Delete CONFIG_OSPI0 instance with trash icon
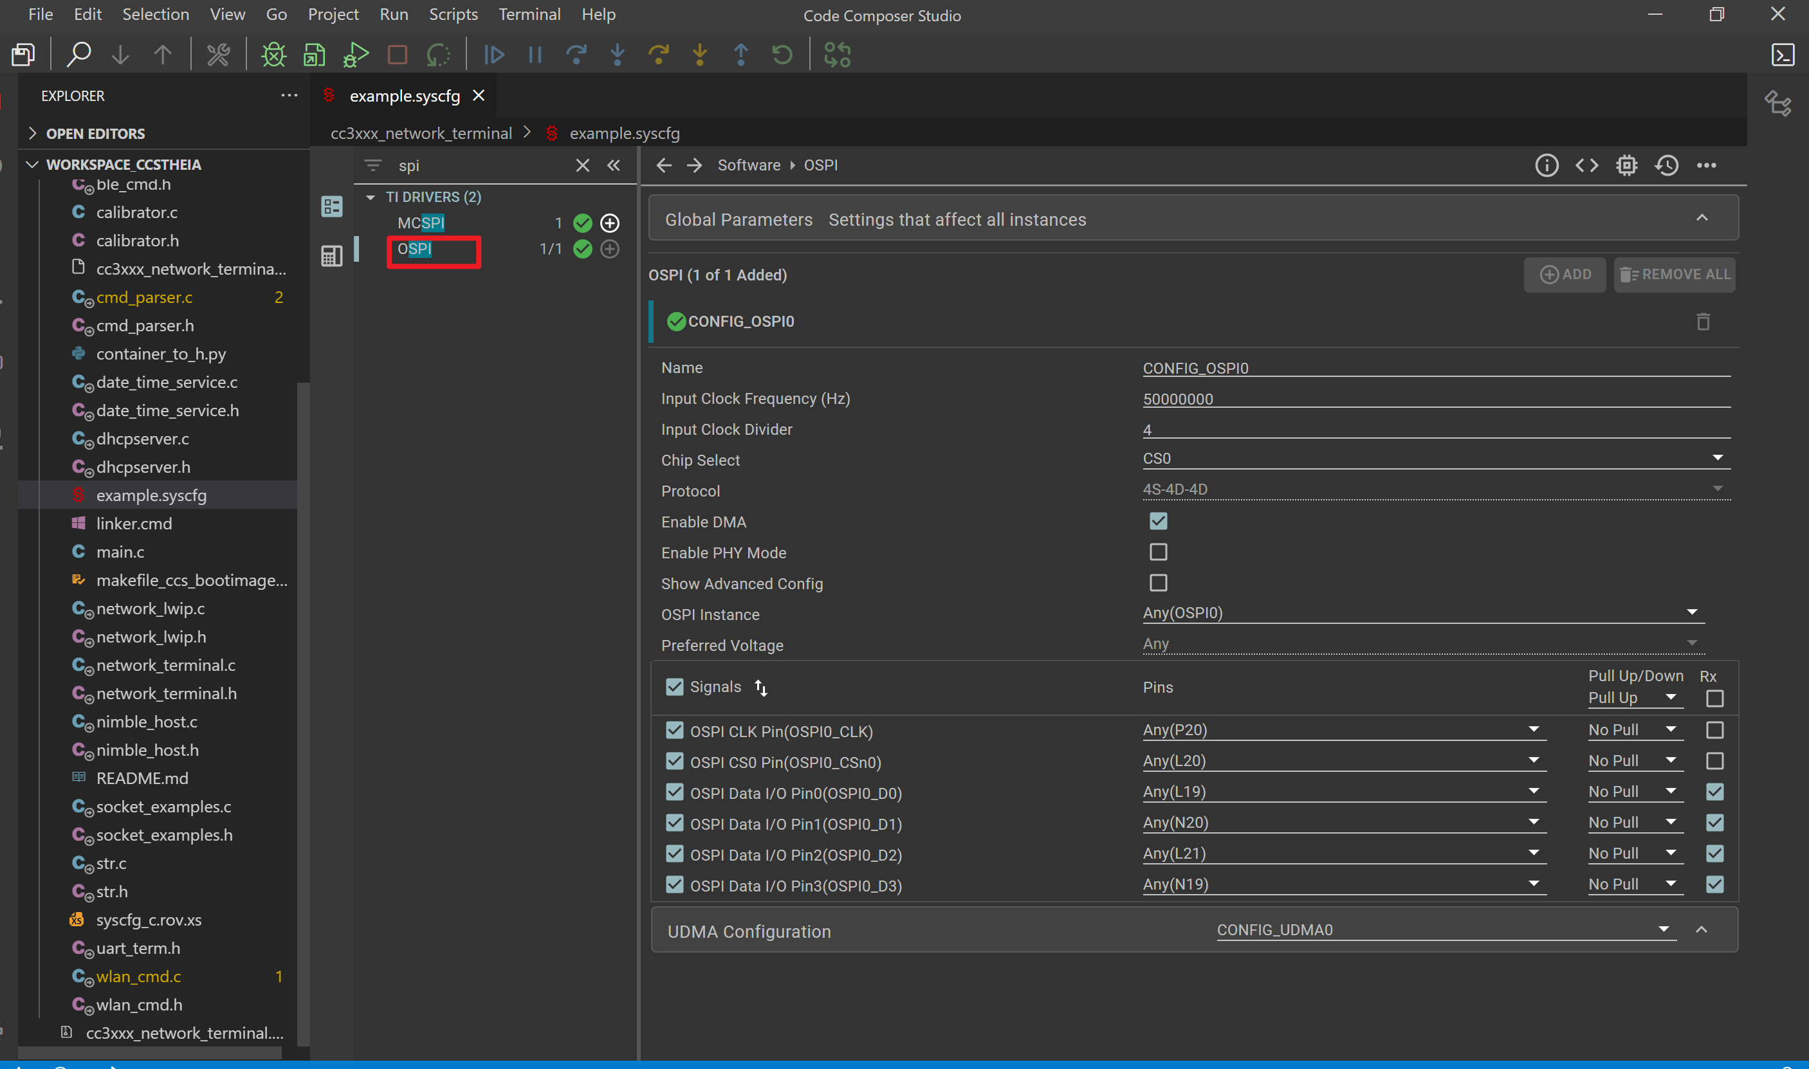The width and height of the screenshot is (1809, 1069). click(1703, 321)
